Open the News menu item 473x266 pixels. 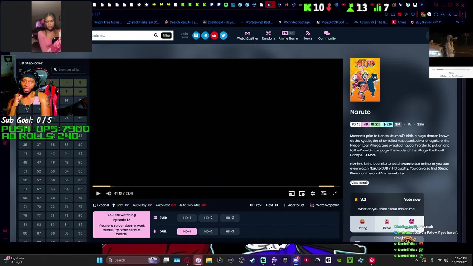(x=308, y=35)
